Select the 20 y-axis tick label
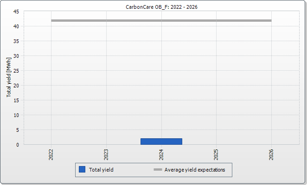This screenshot has height=185, width=307. (16, 86)
